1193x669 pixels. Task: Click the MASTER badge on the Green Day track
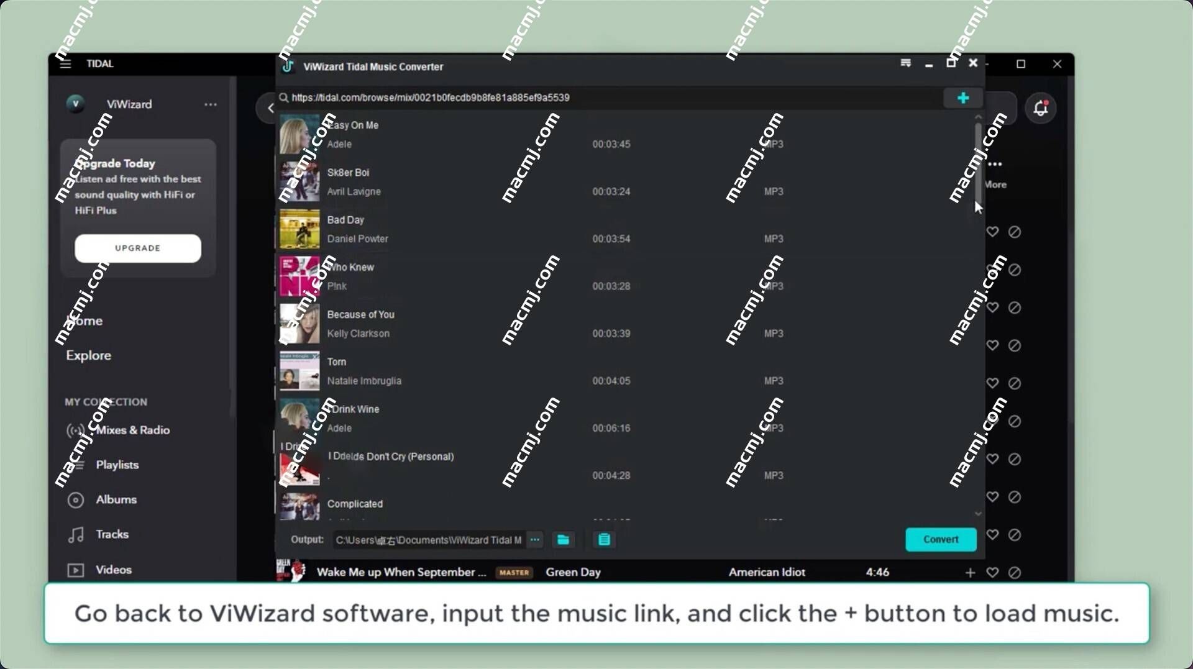tap(514, 573)
